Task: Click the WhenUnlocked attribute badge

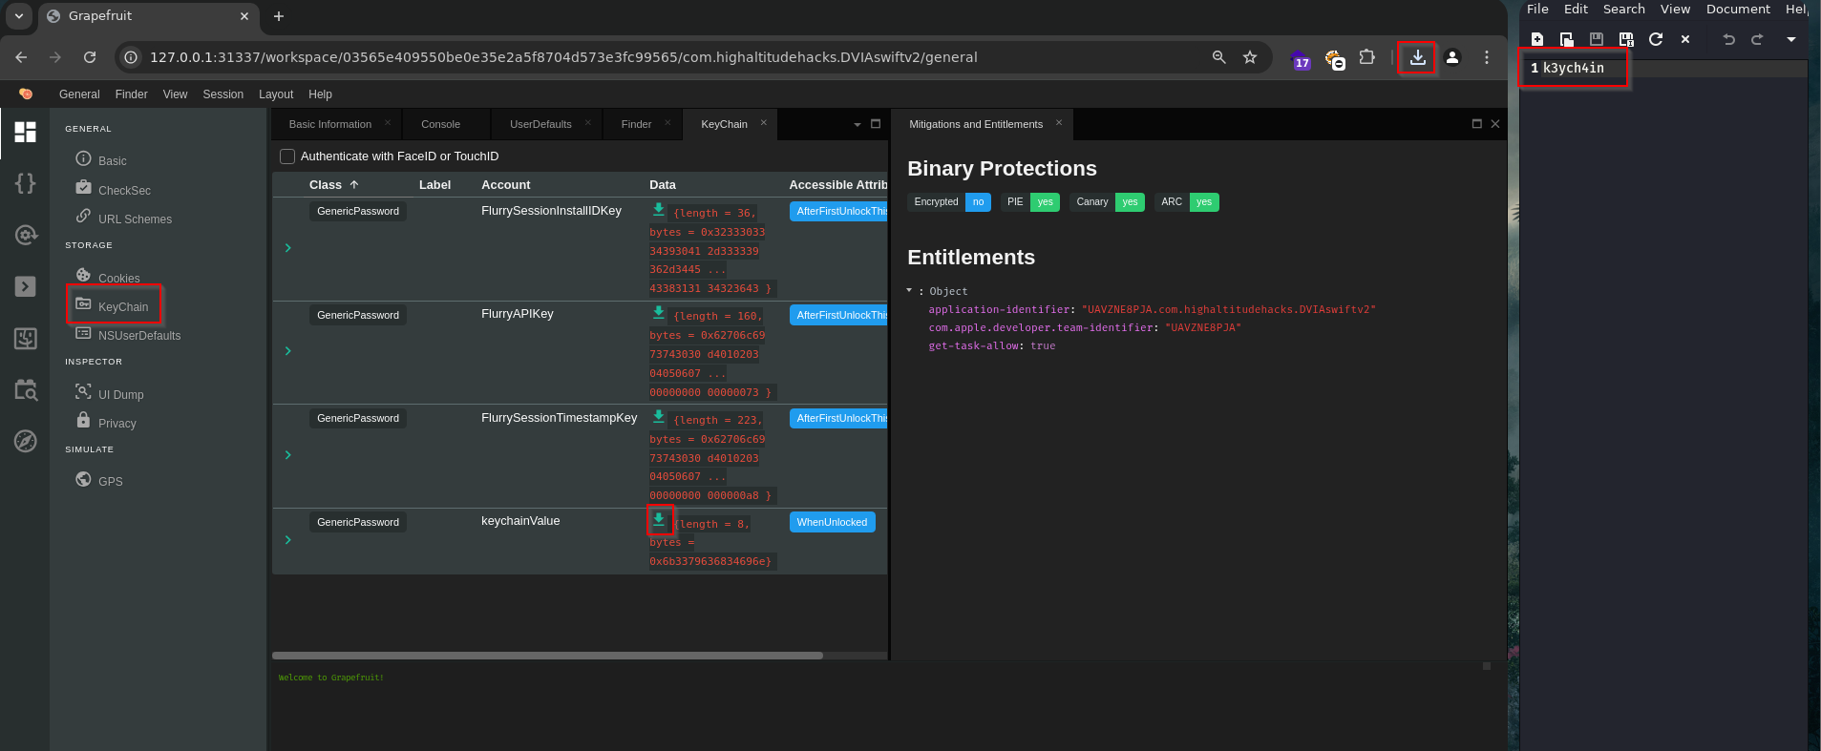Action: click(x=832, y=522)
